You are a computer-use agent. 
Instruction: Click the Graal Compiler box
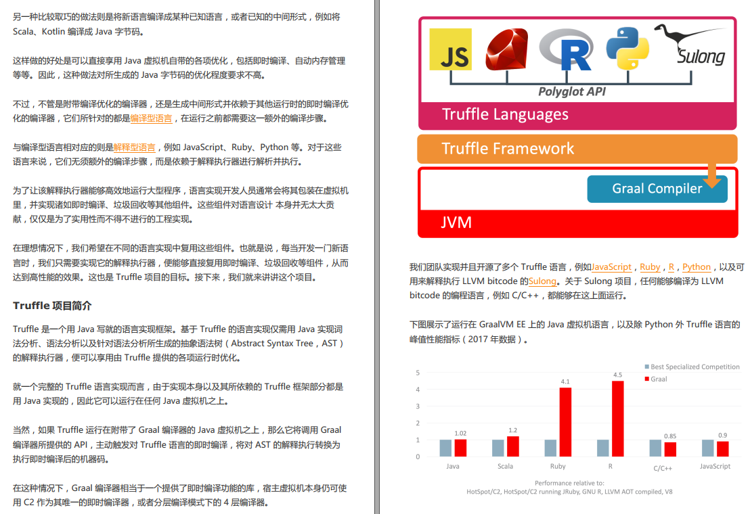pyautogui.click(x=657, y=189)
